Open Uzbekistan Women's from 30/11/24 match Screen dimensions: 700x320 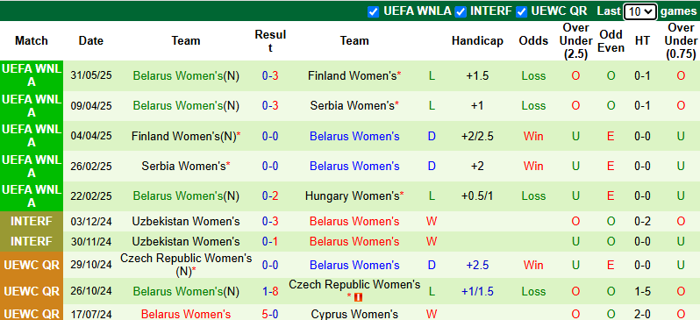pyautogui.click(x=186, y=241)
